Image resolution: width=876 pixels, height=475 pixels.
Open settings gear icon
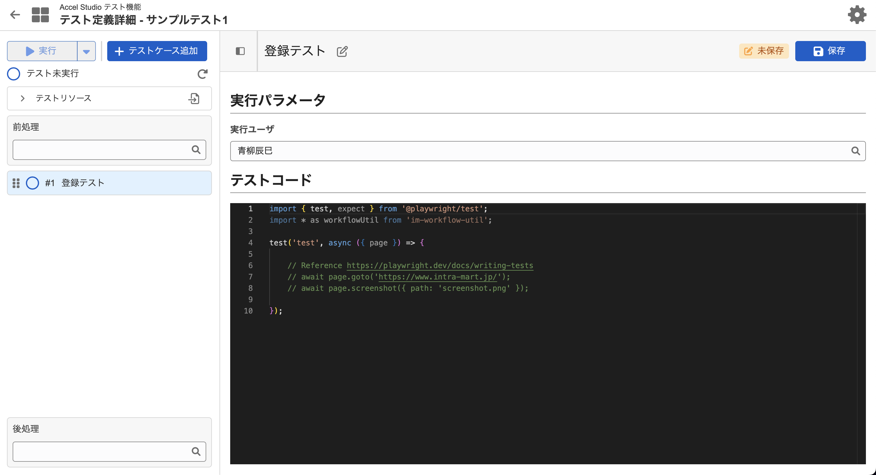coord(857,15)
